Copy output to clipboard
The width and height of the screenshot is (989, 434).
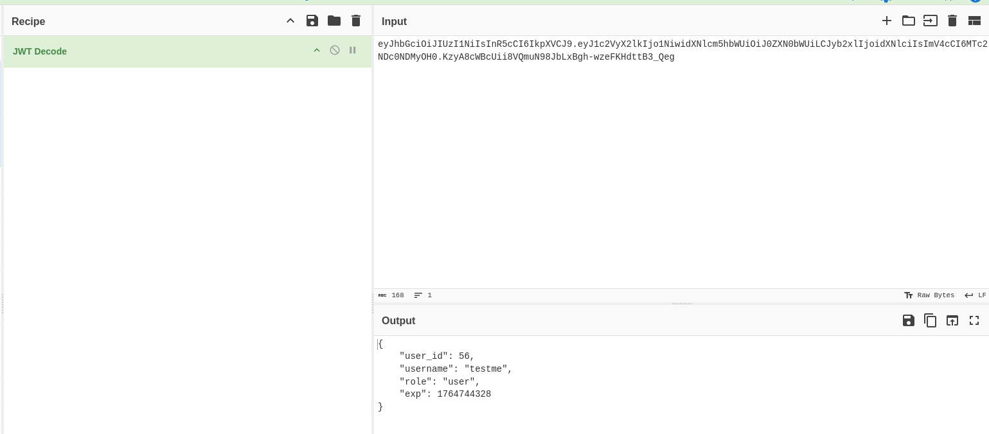(931, 320)
